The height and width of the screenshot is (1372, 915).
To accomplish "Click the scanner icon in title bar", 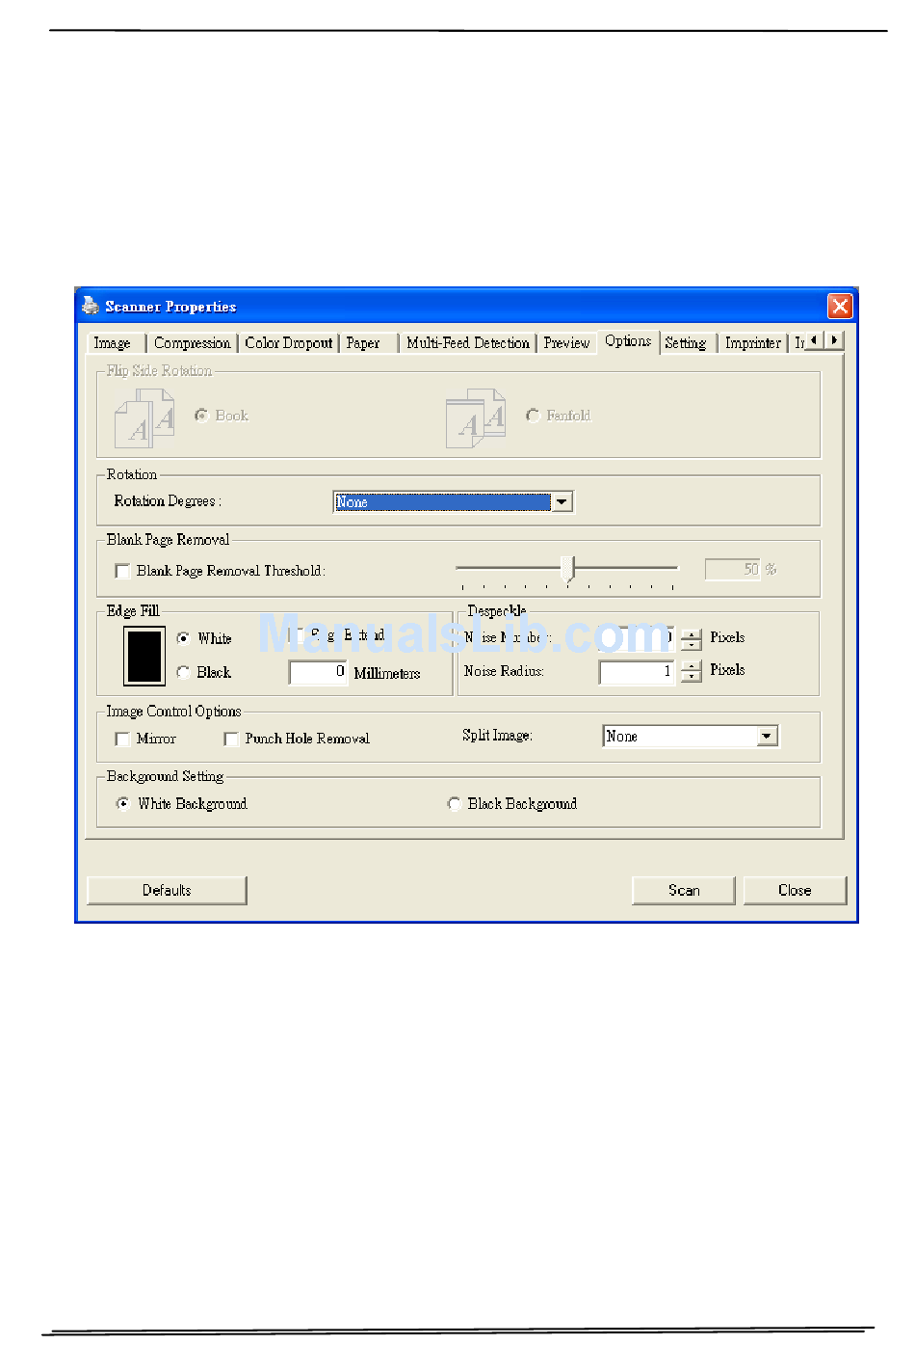I will click(91, 306).
